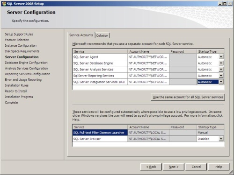Screen dimensions: 234x175
Task: Select SQL Server Analysis Services service row
Action: tap(100, 70)
